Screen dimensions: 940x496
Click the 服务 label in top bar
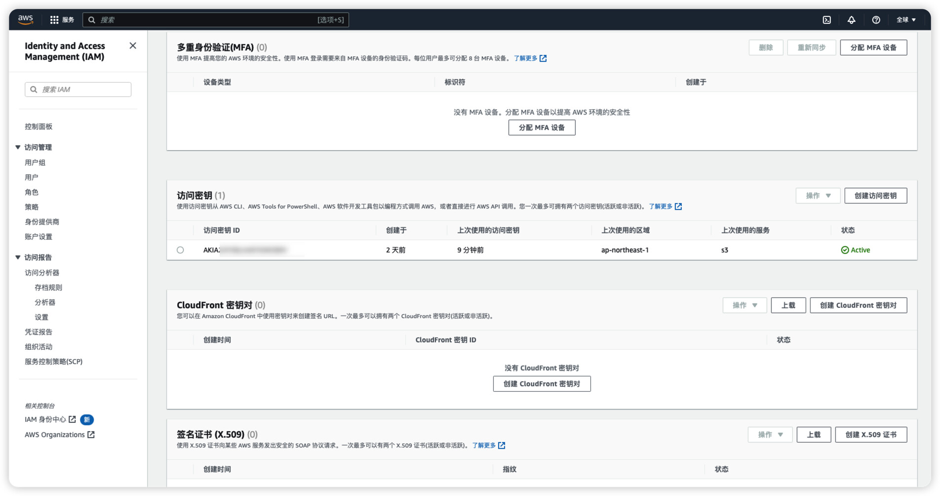coord(68,20)
